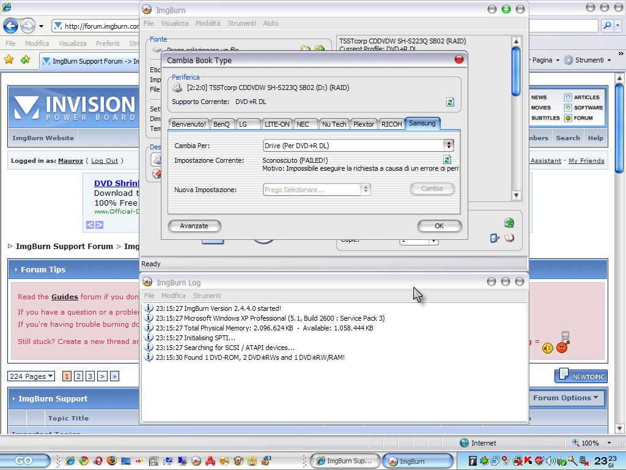Open the Strumenti gear dropdown in IE toolbar
This screenshot has height=470, width=626.
point(587,60)
